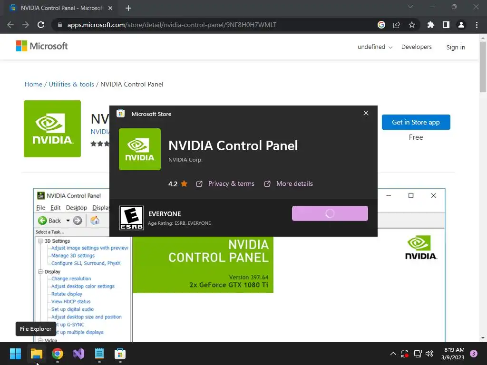Open More details link
Viewport: 487px width, 365px height.
click(x=294, y=184)
